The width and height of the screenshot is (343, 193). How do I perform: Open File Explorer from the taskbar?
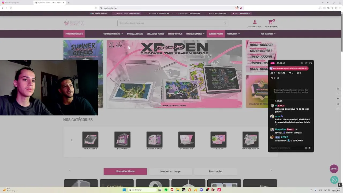(178, 190)
